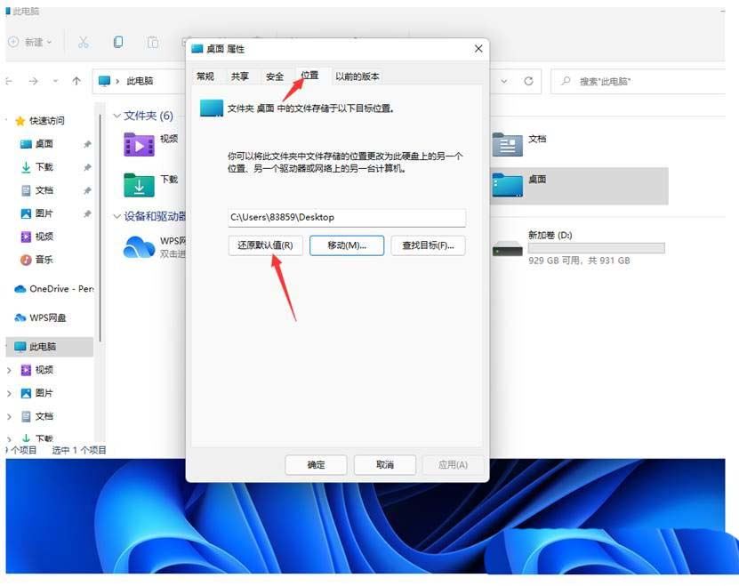Open 图片 under 此电脑 tree
The image size is (739, 586).
pyautogui.click(x=44, y=393)
